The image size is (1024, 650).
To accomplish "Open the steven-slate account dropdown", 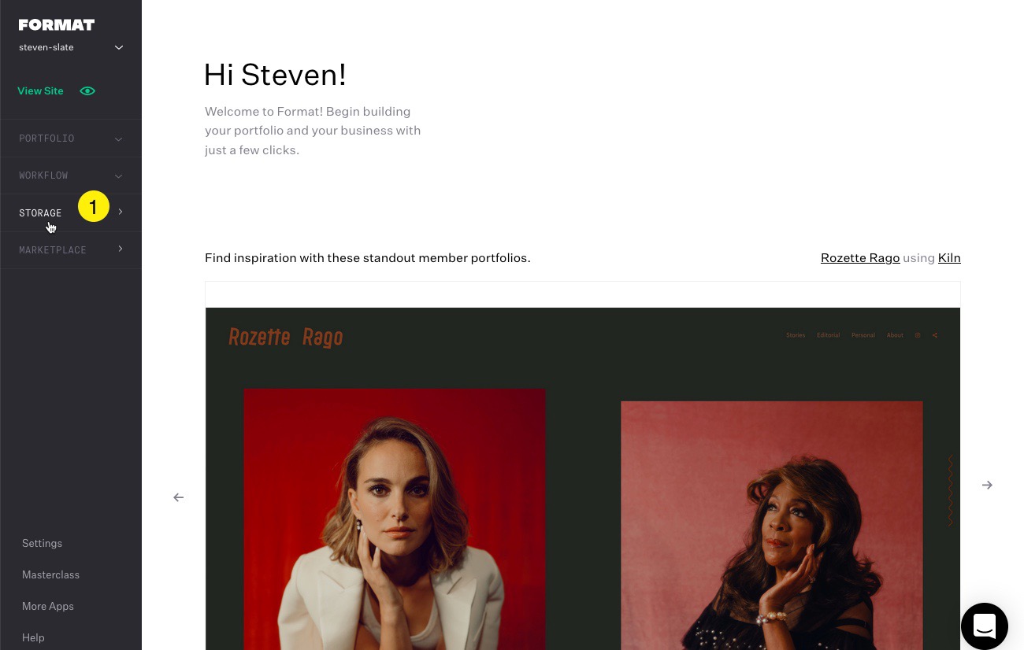I will pyautogui.click(x=119, y=47).
